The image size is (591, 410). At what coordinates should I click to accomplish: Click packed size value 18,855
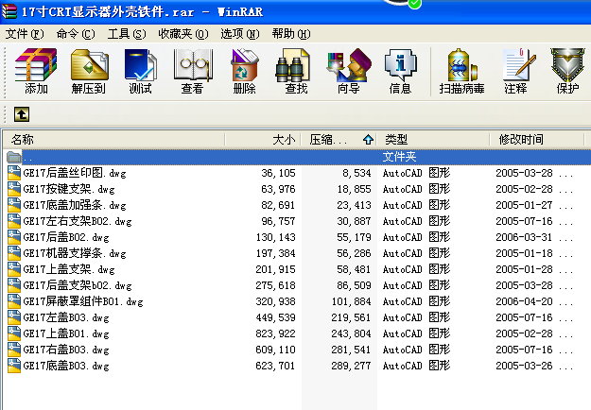click(x=354, y=189)
